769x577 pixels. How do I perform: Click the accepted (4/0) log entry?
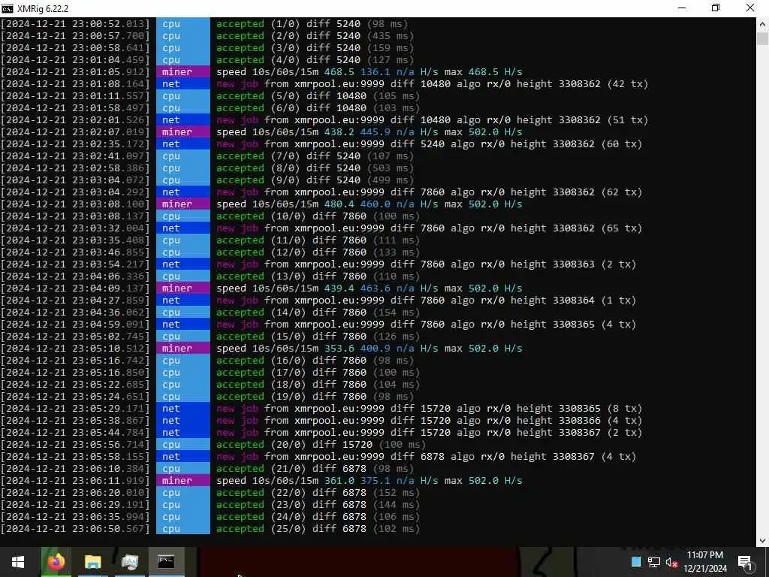207,60
